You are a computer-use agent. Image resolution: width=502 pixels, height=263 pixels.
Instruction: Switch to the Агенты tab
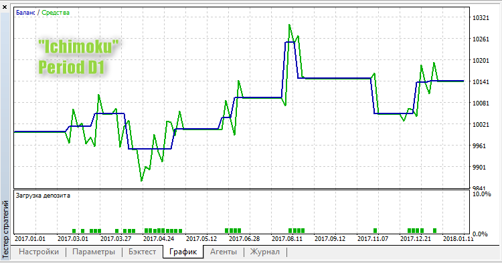point(224,252)
